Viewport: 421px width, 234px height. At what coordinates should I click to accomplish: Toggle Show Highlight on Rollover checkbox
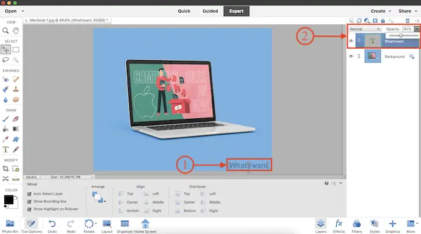[x=29, y=209]
